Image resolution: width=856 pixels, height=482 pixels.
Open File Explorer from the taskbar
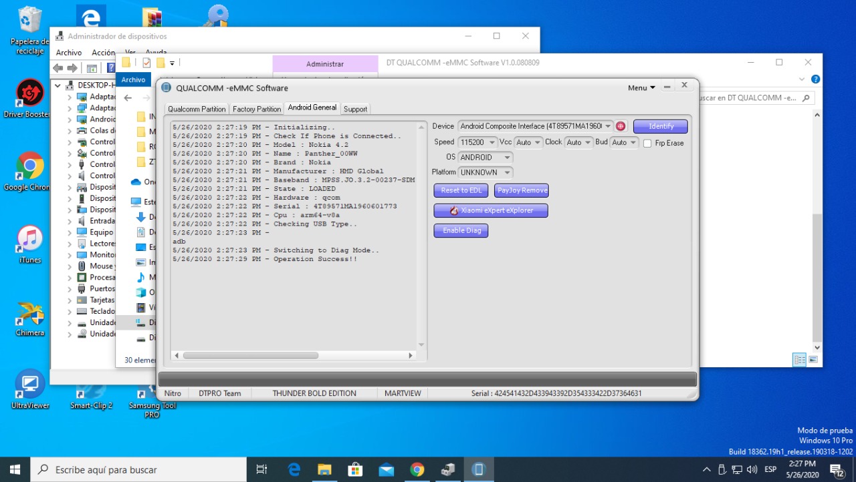tap(324, 469)
